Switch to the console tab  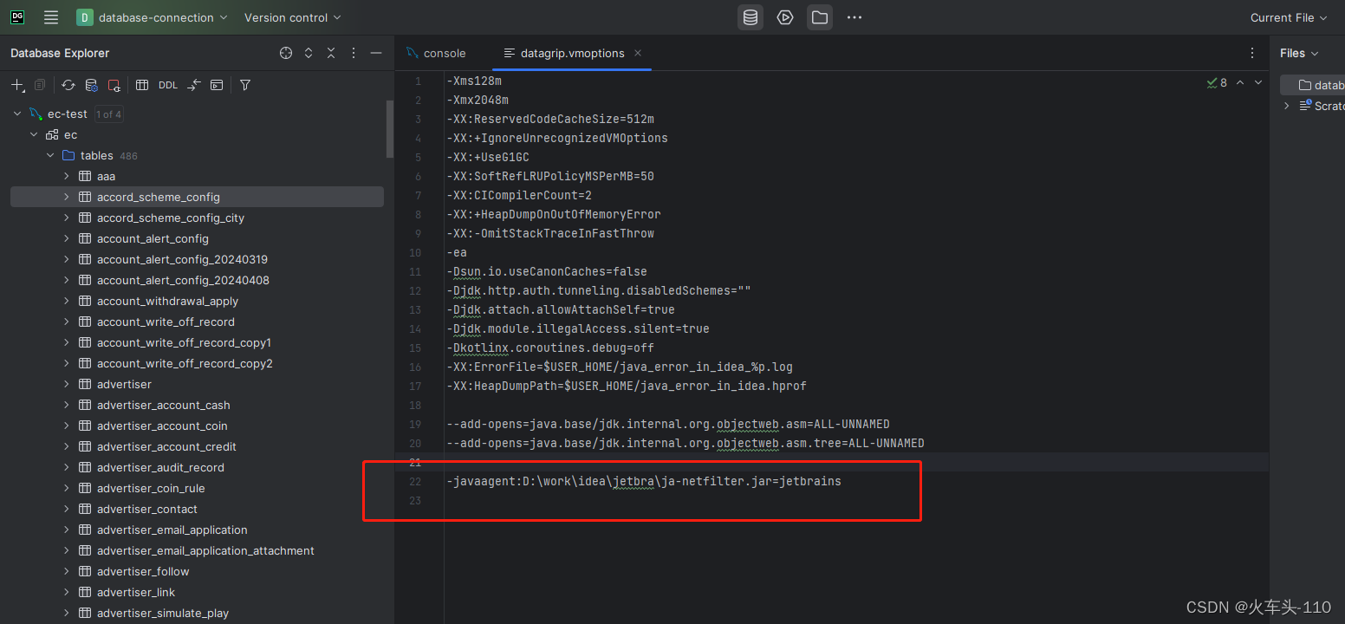pyautogui.click(x=436, y=53)
